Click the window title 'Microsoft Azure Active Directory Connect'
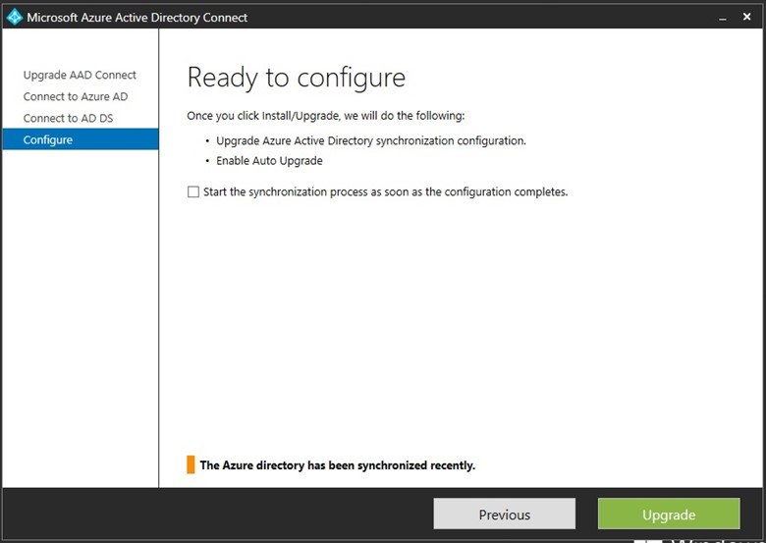Screen dimensions: 766x543 (x=137, y=18)
